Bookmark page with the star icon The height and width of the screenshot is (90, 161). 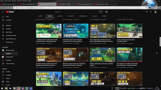pyautogui.click(x=147, y=8)
